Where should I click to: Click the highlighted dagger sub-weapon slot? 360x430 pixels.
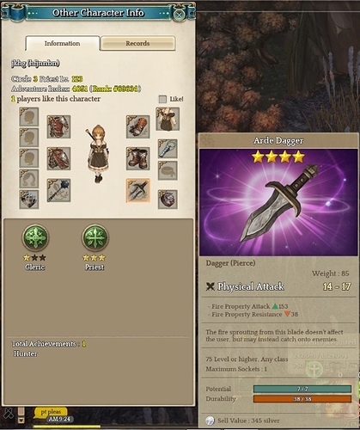tap(138, 191)
